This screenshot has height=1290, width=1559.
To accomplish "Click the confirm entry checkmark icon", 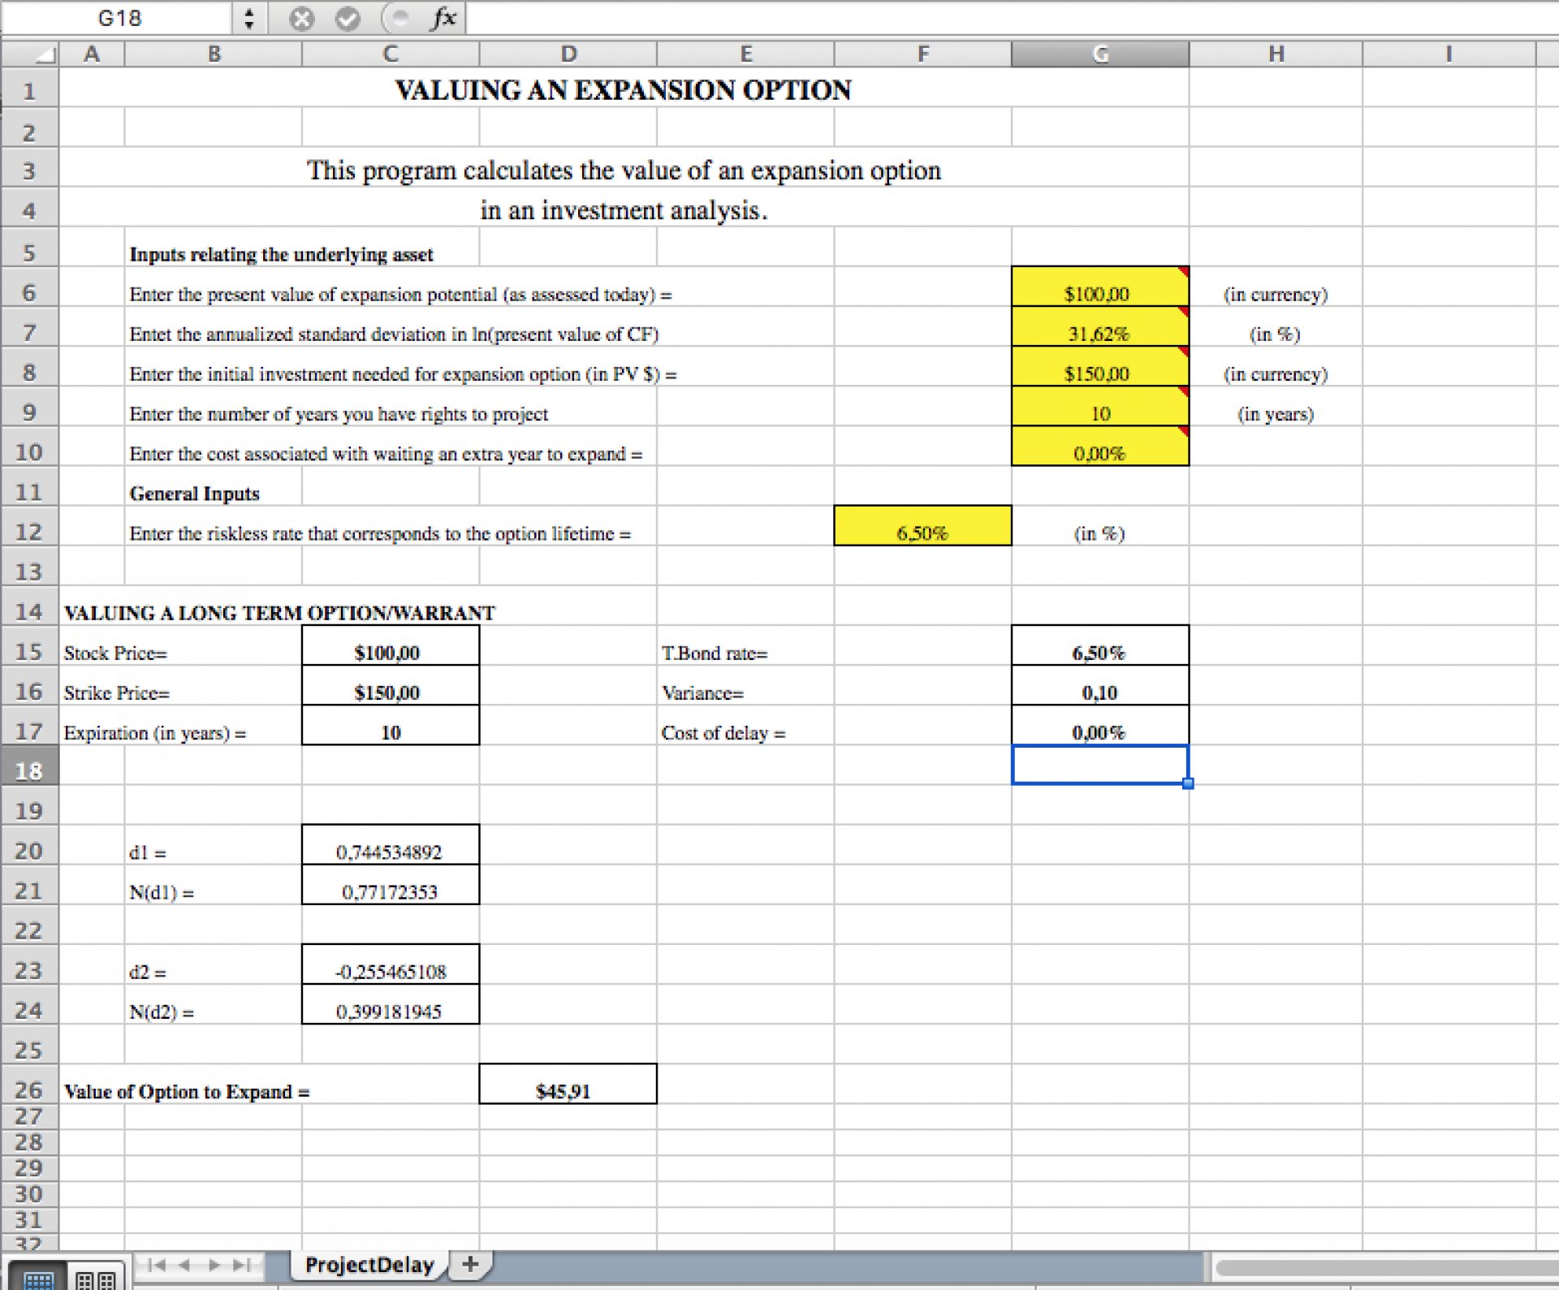I will (x=348, y=19).
